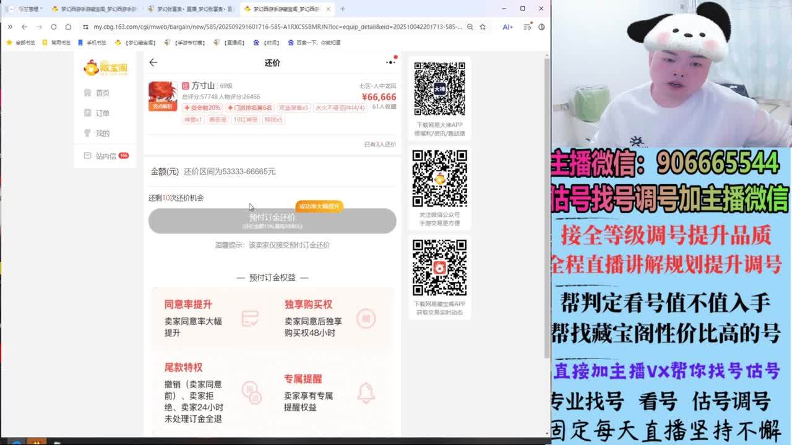Open 订单 in the sidebar

click(x=97, y=113)
